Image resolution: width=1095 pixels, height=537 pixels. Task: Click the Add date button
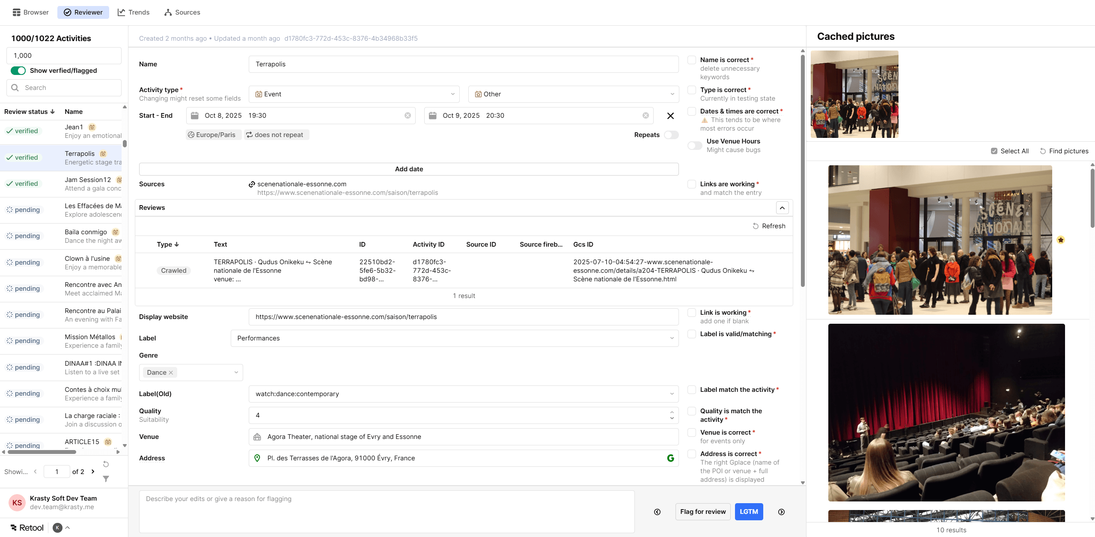tap(408, 169)
